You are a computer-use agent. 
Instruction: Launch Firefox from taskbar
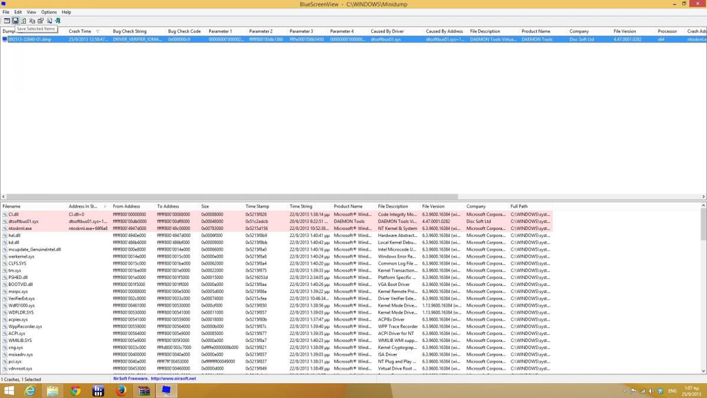coord(121,390)
